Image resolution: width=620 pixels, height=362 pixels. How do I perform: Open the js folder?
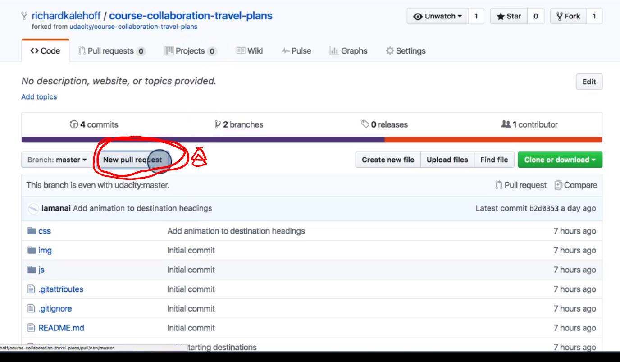[41, 270]
